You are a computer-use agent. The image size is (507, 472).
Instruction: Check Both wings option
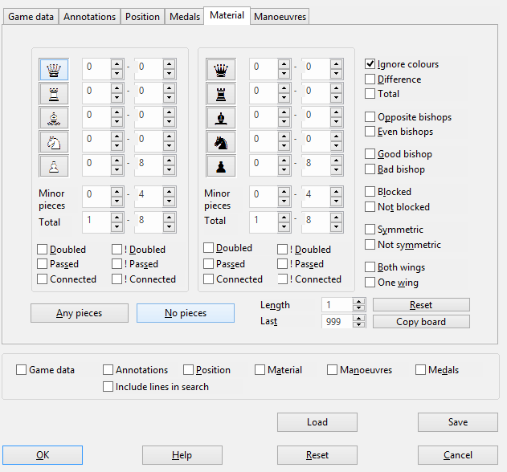pyautogui.click(x=370, y=267)
